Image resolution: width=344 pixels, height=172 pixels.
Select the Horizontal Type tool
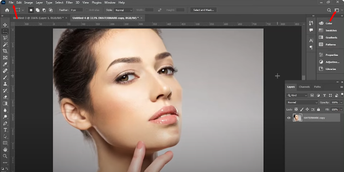coord(5,130)
